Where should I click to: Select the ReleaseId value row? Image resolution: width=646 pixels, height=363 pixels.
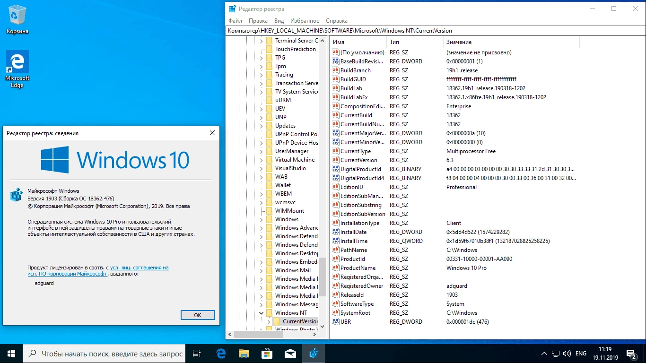click(454, 294)
